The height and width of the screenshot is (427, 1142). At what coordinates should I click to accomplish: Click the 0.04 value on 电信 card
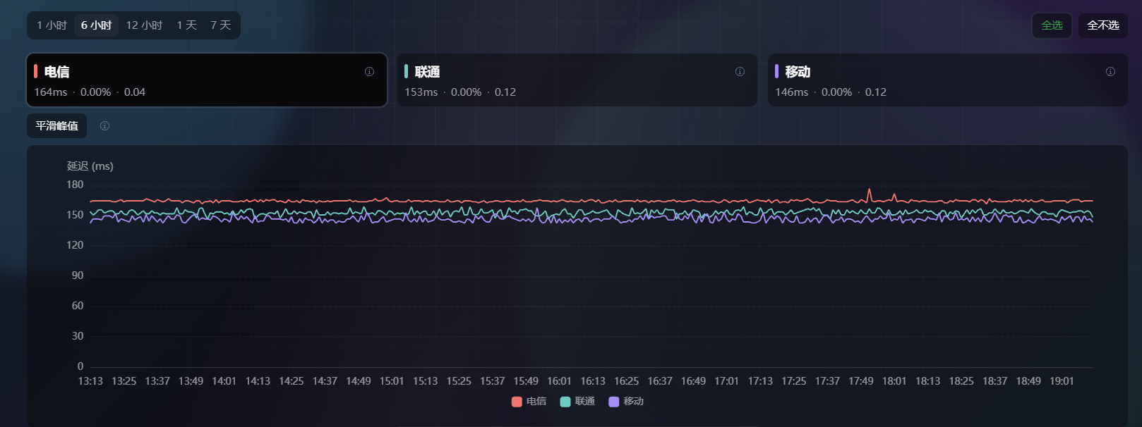pos(135,92)
